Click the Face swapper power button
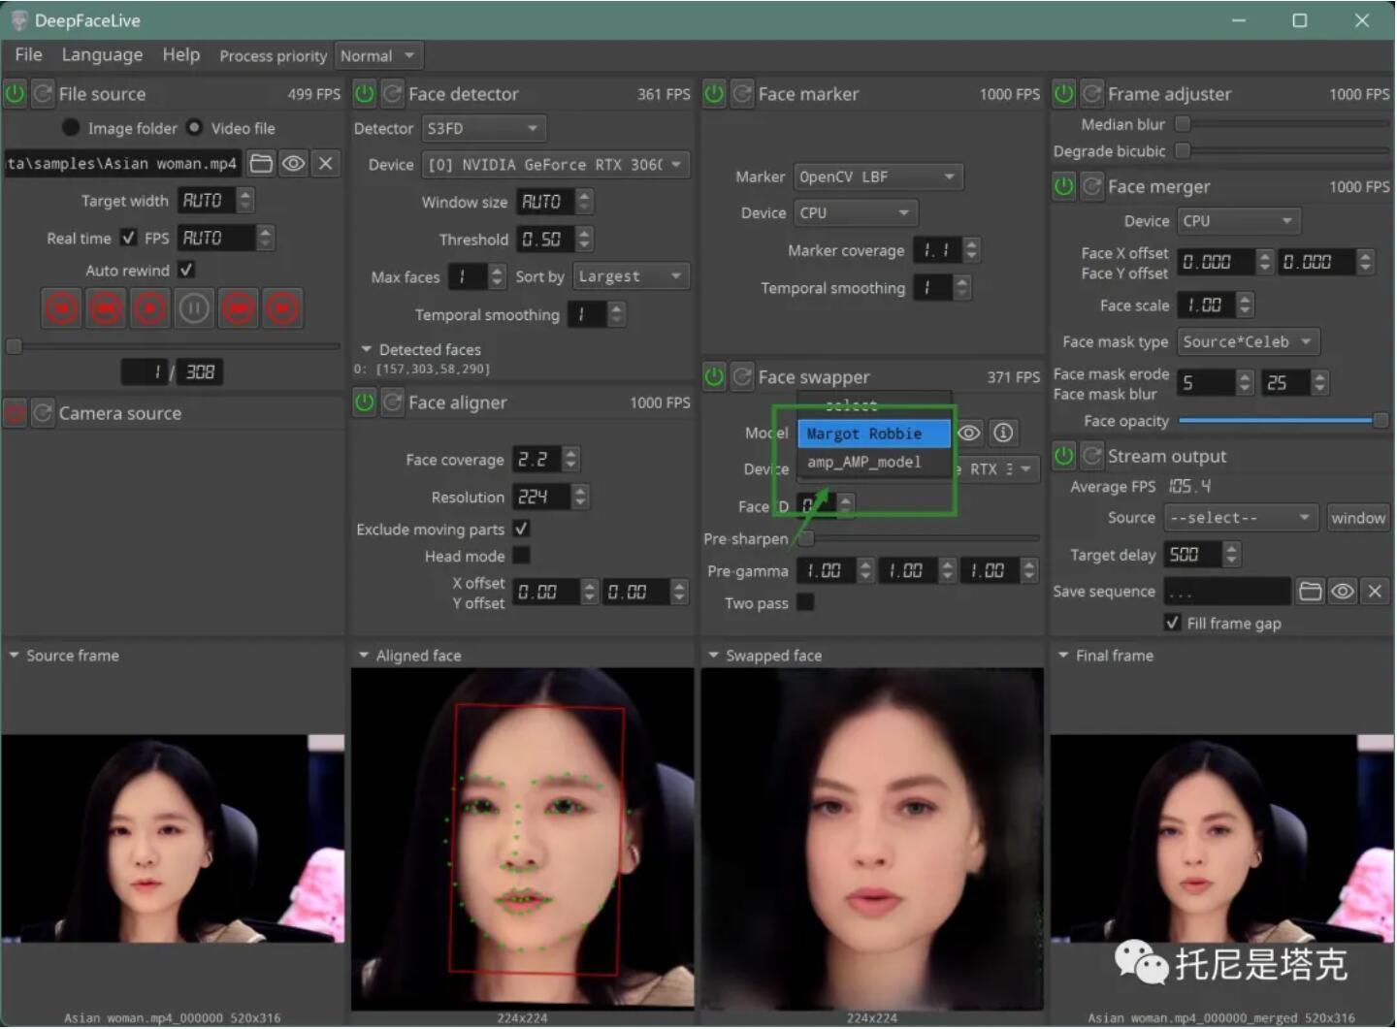Image resolution: width=1397 pixels, height=1029 pixels. pos(714,377)
